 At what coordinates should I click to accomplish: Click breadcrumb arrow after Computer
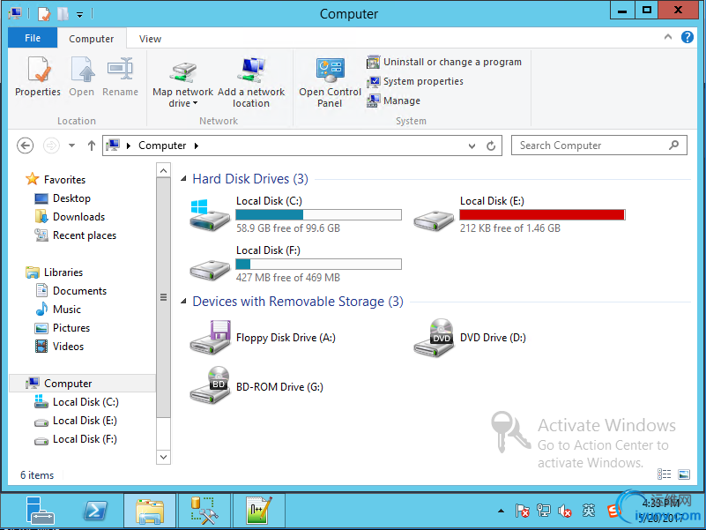click(x=197, y=146)
